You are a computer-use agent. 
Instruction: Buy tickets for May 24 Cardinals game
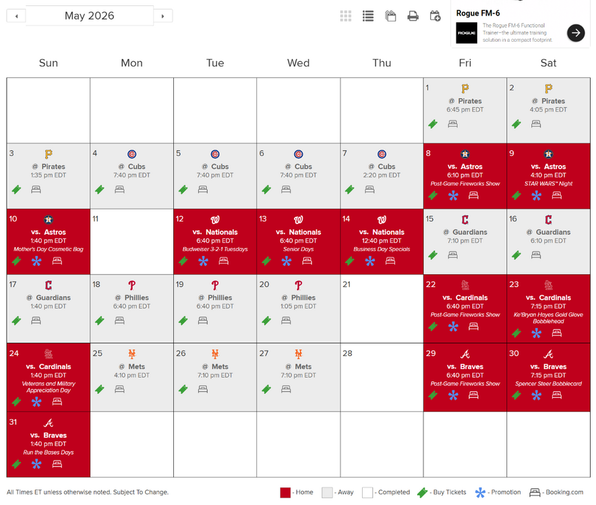tap(16, 402)
